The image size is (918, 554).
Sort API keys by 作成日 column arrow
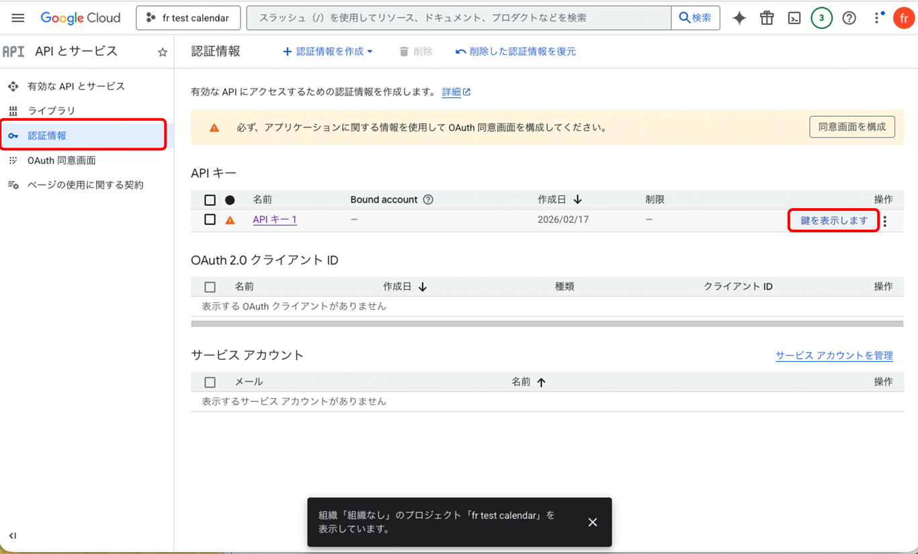(x=577, y=199)
